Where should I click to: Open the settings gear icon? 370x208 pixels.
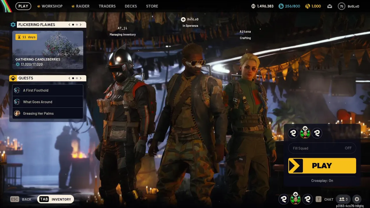pyautogui.click(x=357, y=199)
